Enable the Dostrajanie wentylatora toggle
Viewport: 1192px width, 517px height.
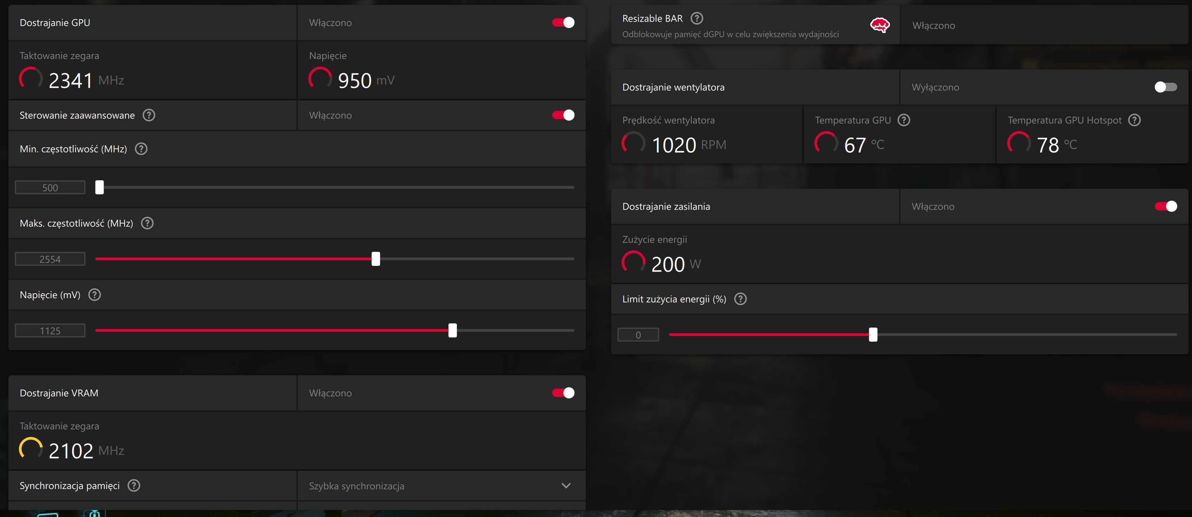1165,87
